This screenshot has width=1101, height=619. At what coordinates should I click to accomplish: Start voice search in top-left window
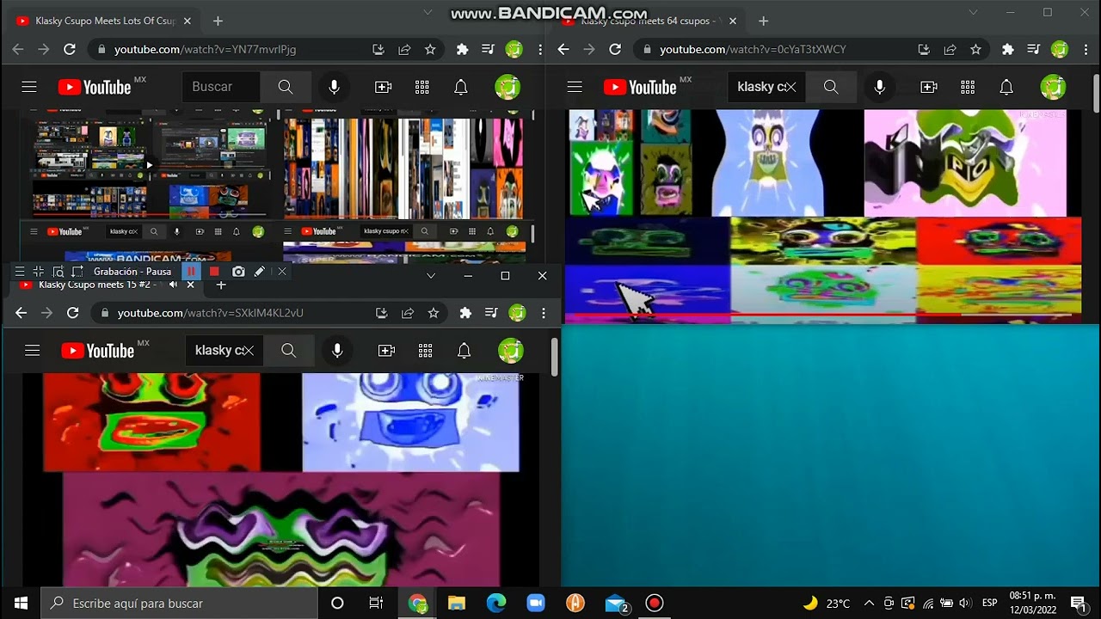[334, 87]
